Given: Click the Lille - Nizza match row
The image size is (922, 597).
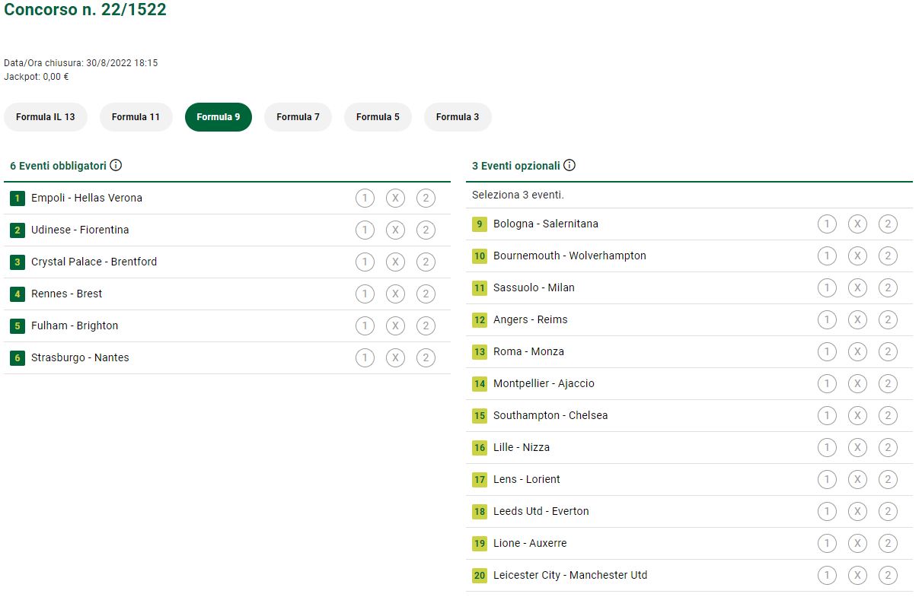Looking at the screenshot, I should click(x=522, y=448).
